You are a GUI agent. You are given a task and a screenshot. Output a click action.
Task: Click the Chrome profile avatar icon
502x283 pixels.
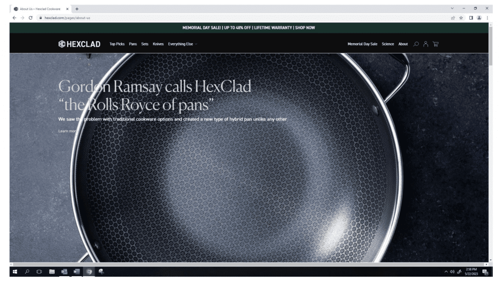479,18
